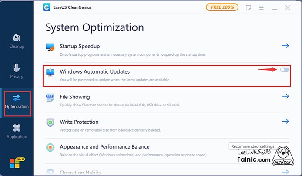The image size is (302, 176).
Task: Expand File Showing with its arrow
Action: point(285,96)
